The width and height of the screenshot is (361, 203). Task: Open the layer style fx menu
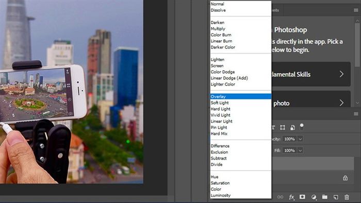point(291,197)
